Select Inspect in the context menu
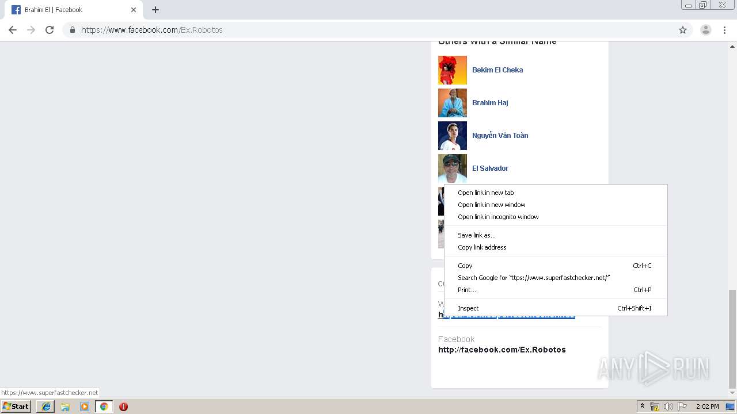737x414 pixels. pyautogui.click(x=556, y=308)
